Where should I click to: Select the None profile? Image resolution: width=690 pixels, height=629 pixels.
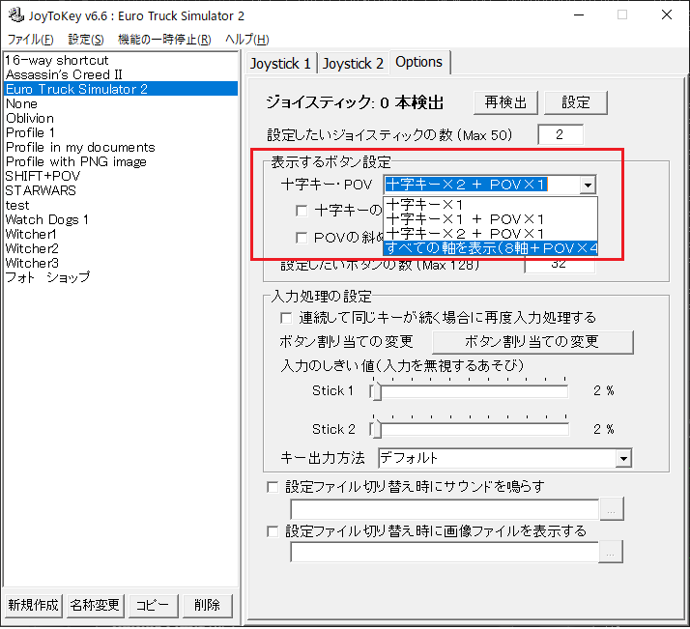[121, 103]
